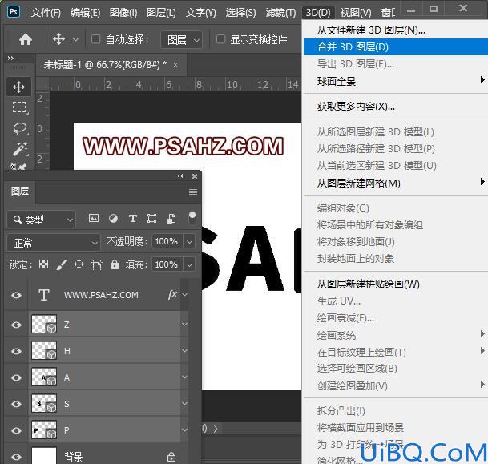Hide the A layer

(17, 377)
